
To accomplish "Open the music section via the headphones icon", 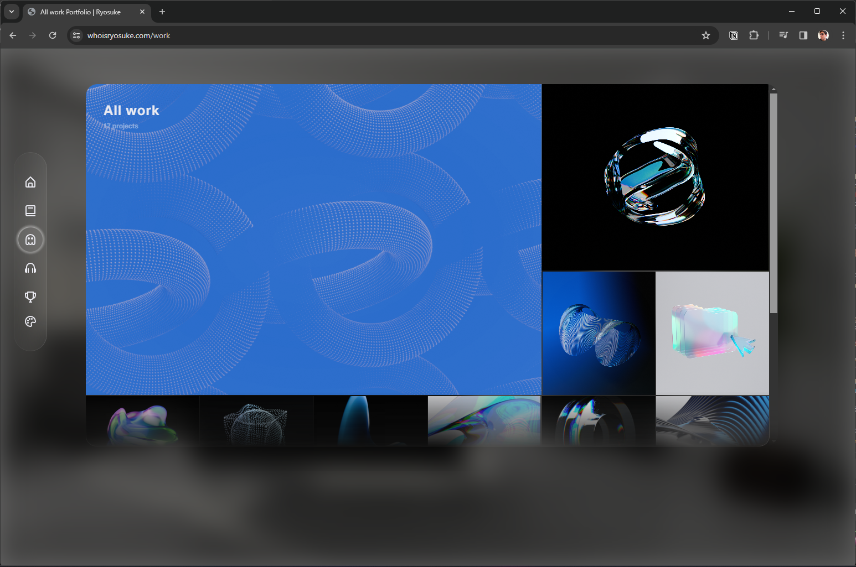I will 30,268.
